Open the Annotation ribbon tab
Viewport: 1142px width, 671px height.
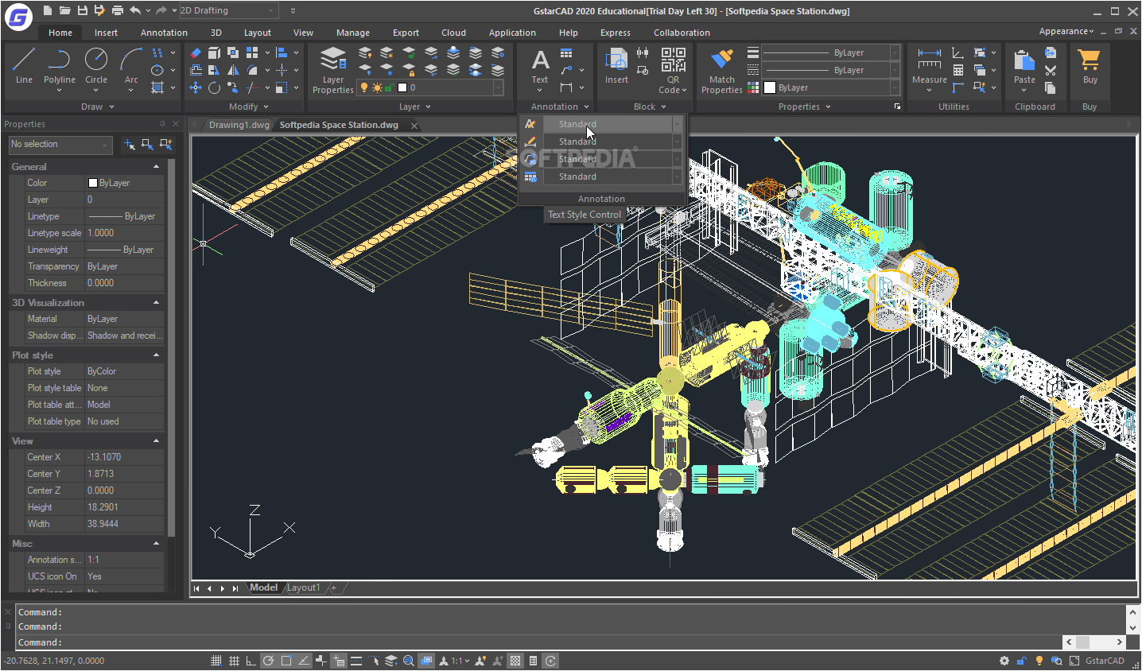(x=164, y=33)
